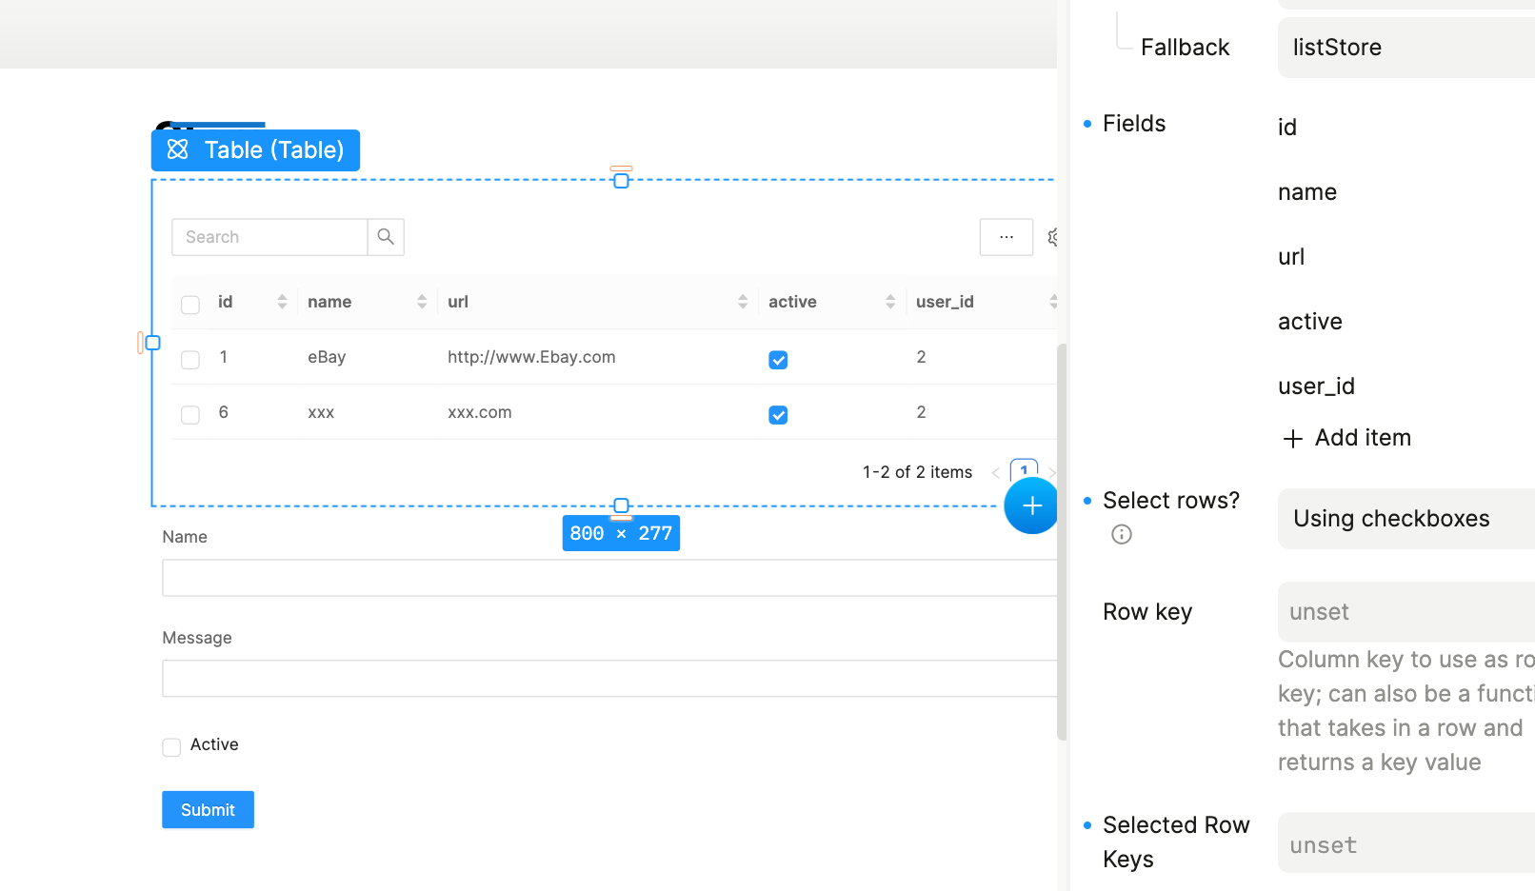
Task: Toggle the select-all checkbox in table header
Action: [190, 305]
